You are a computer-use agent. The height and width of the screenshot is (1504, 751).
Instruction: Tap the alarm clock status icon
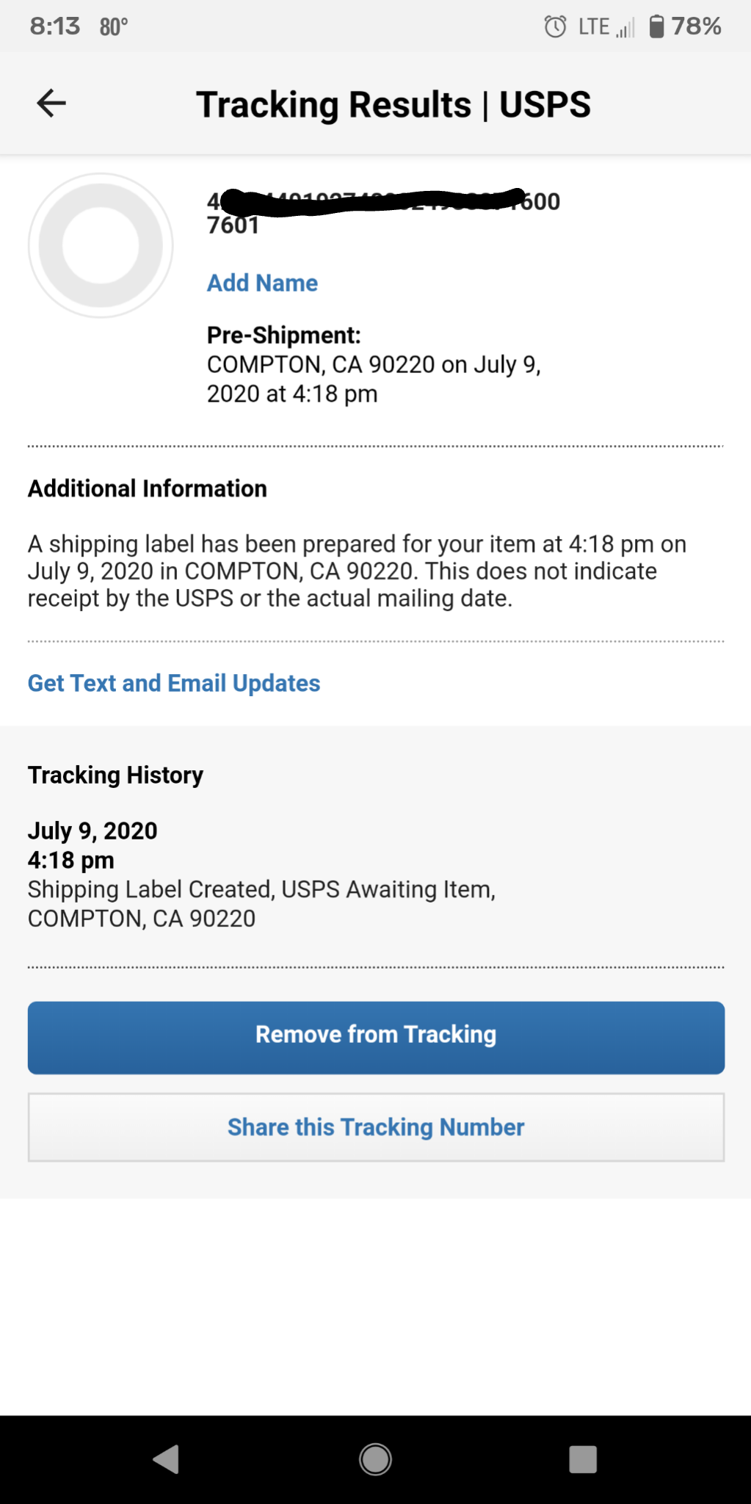pyautogui.click(x=555, y=27)
